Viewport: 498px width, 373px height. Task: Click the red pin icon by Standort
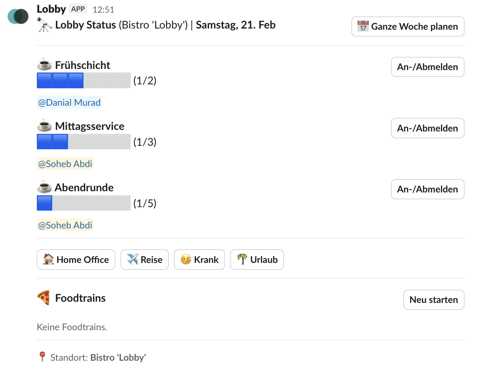click(42, 358)
